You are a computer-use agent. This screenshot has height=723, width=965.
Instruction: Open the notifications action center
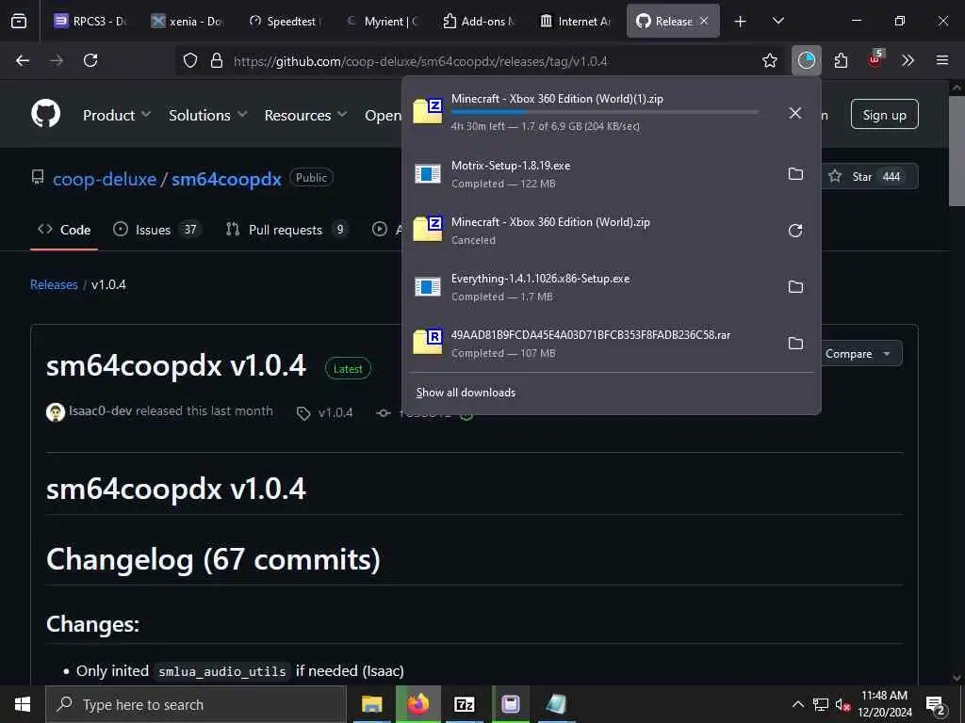pyautogui.click(x=936, y=704)
